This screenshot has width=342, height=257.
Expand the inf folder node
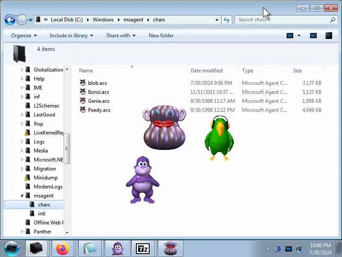(22, 97)
